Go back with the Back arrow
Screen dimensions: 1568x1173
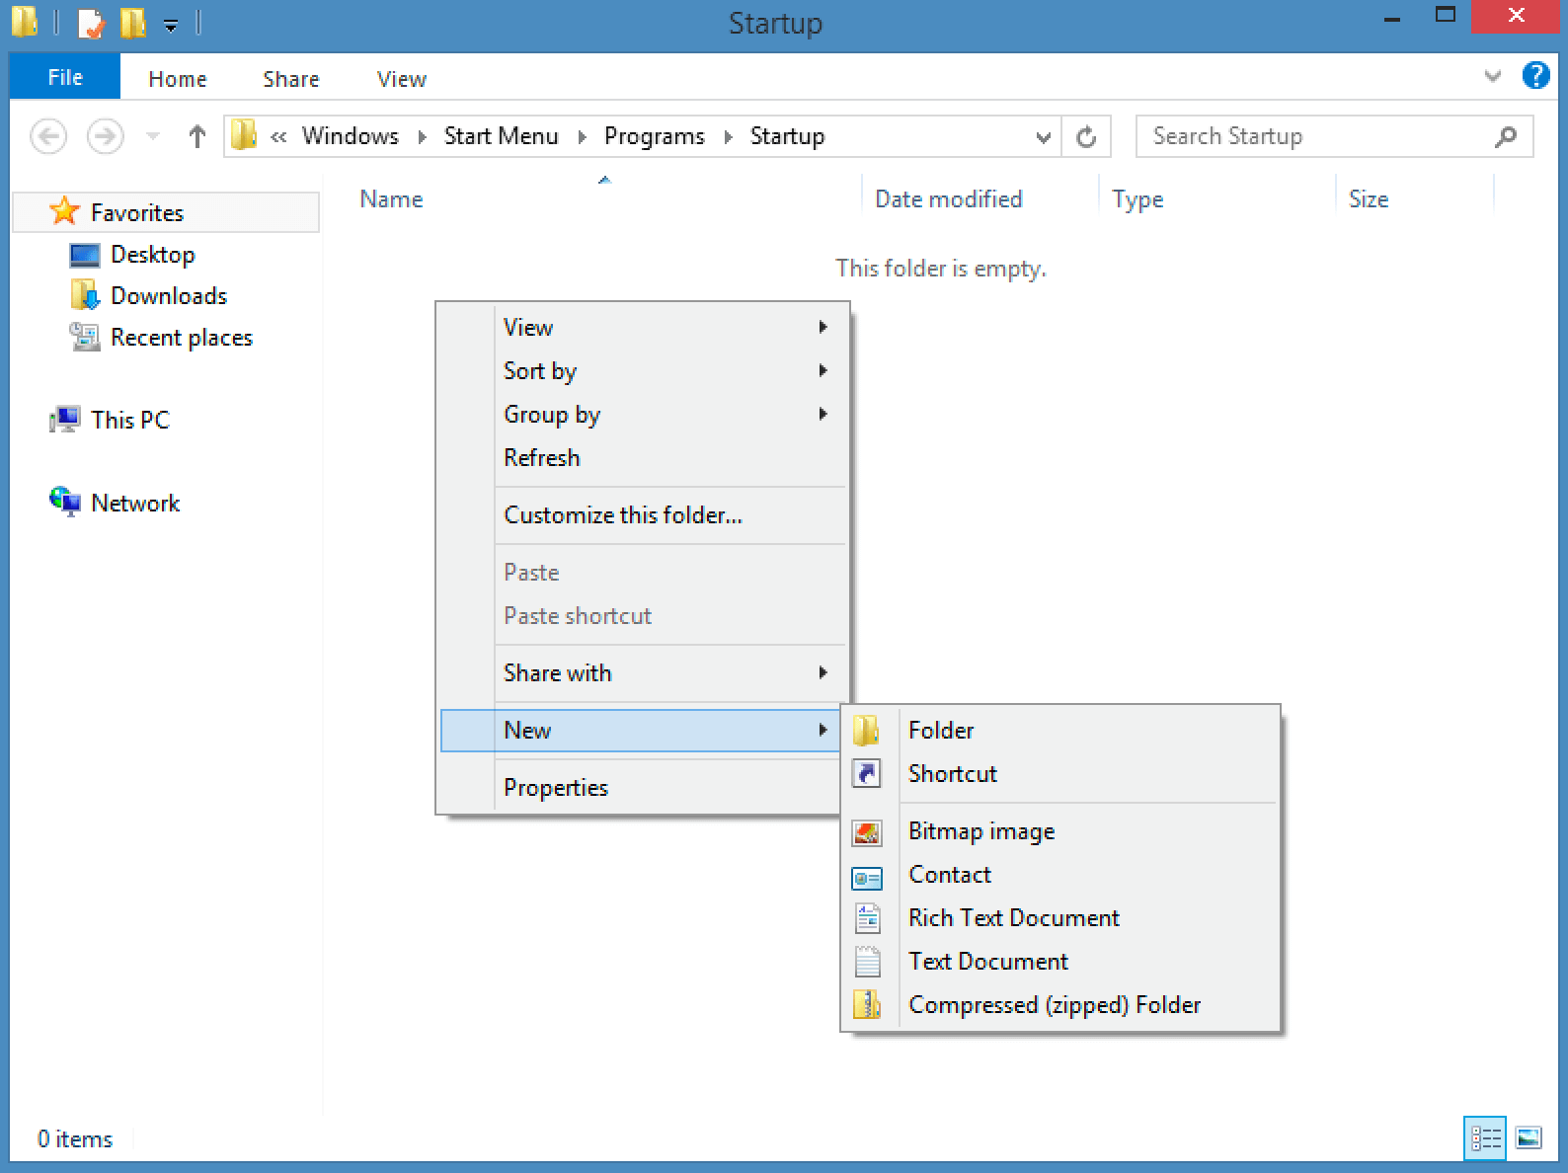coord(48,136)
